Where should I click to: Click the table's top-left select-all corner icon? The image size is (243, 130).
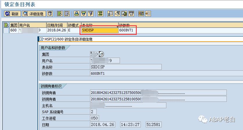[6, 25]
